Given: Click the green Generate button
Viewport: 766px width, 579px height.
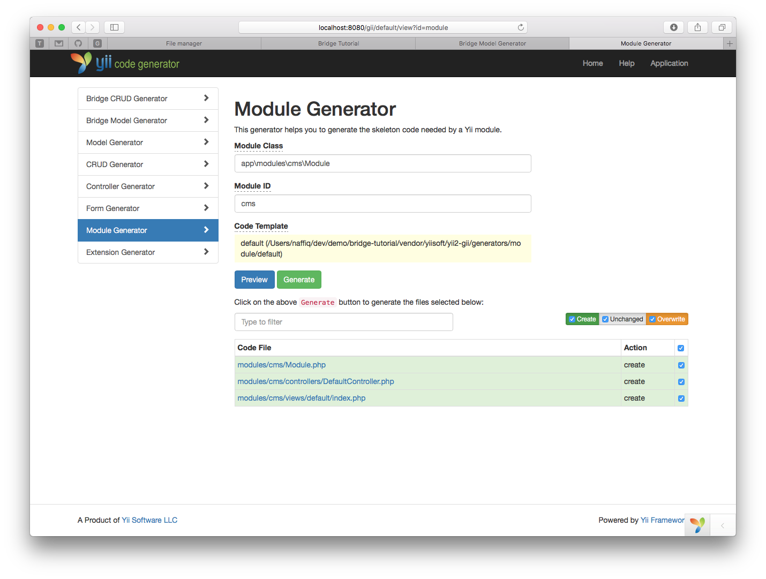Looking at the screenshot, I should point(299,280).
